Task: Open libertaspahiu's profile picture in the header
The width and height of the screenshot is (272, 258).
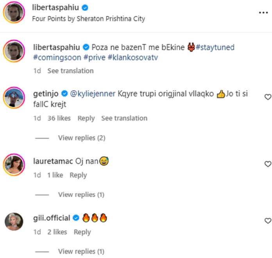Action: tap(14, 13)
